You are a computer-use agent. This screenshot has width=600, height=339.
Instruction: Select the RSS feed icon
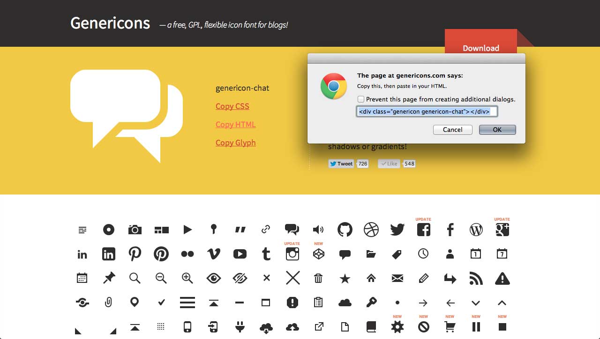click(476, 278)
